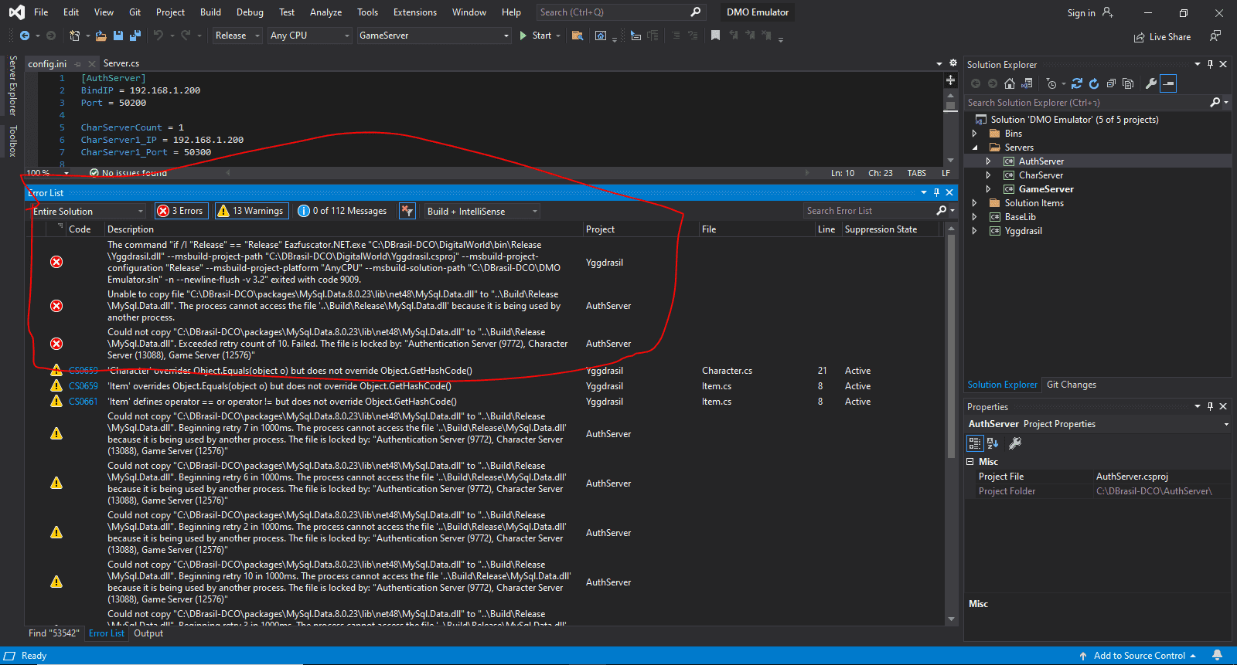Screen dimensions: 1237x665
Task: Click the Home icon in Solution Explorer
Action: 1009,83
